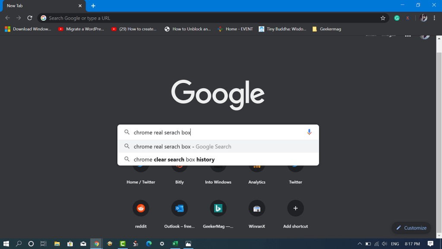Viewport: 442px width, 249px height.
Task: Open the Wi-Fi network tray icon
Action: [376, 244]
